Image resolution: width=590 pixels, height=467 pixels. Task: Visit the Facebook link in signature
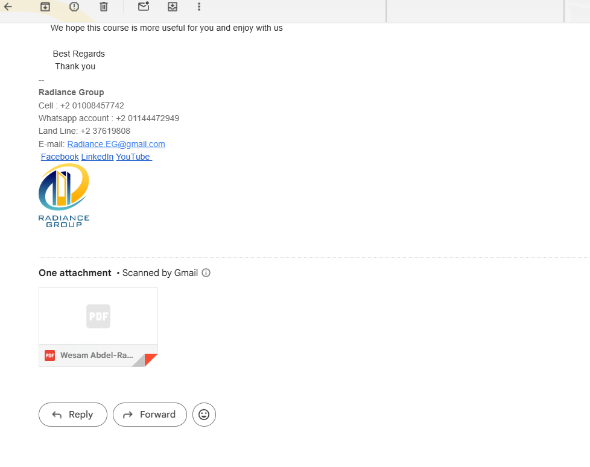coord(60,157)
